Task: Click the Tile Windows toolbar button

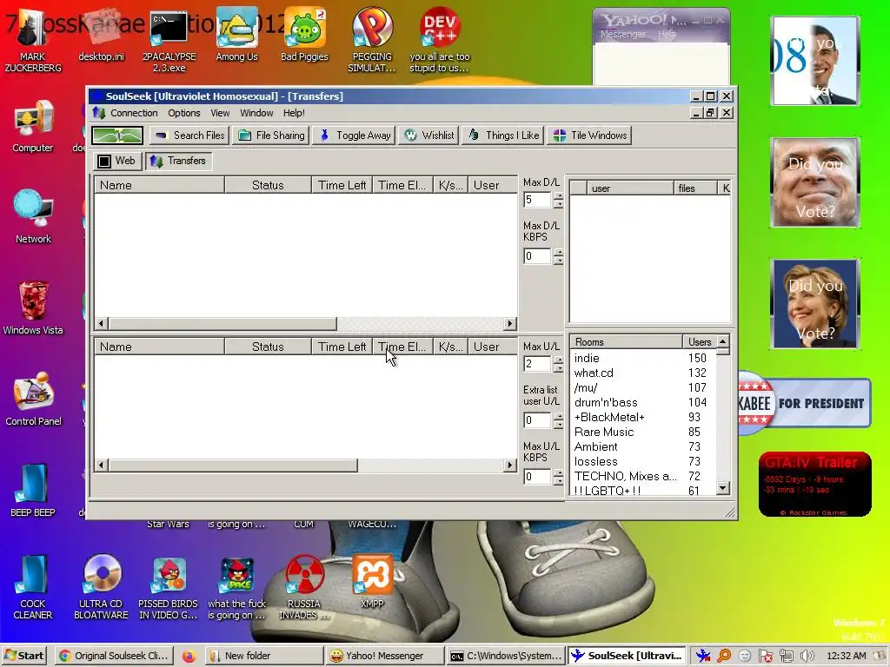Action: point(590,135)
